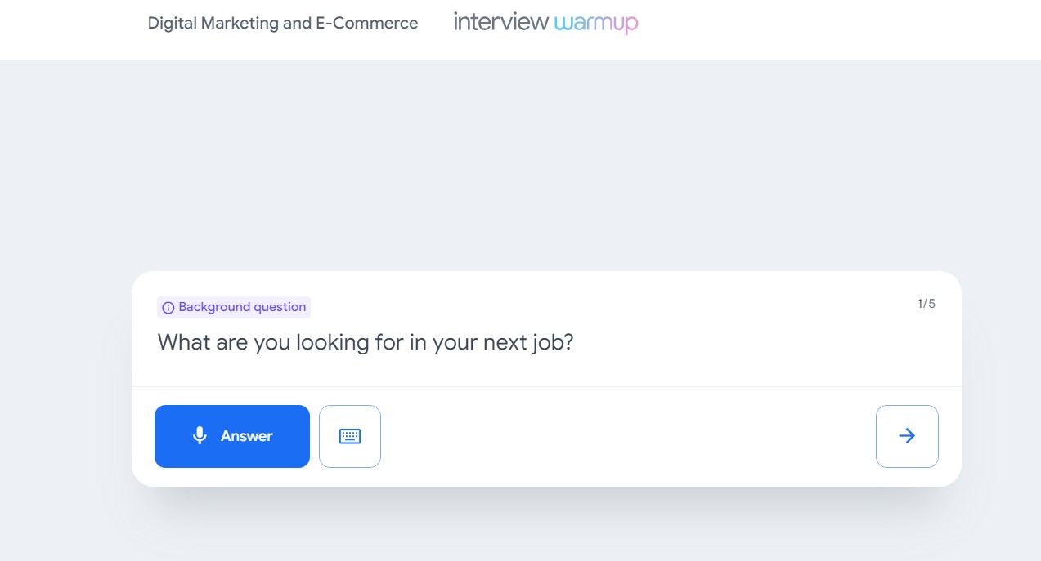Viewport: 1041px width, 561px height.
Task: Move forward through questions with the arrow control
Action: click(907, 435)
